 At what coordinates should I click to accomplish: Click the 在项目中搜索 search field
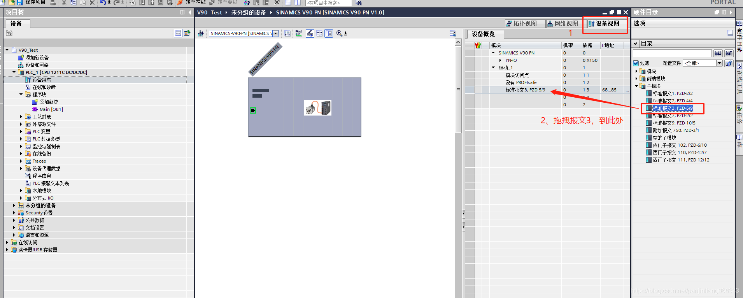(328, 3)
